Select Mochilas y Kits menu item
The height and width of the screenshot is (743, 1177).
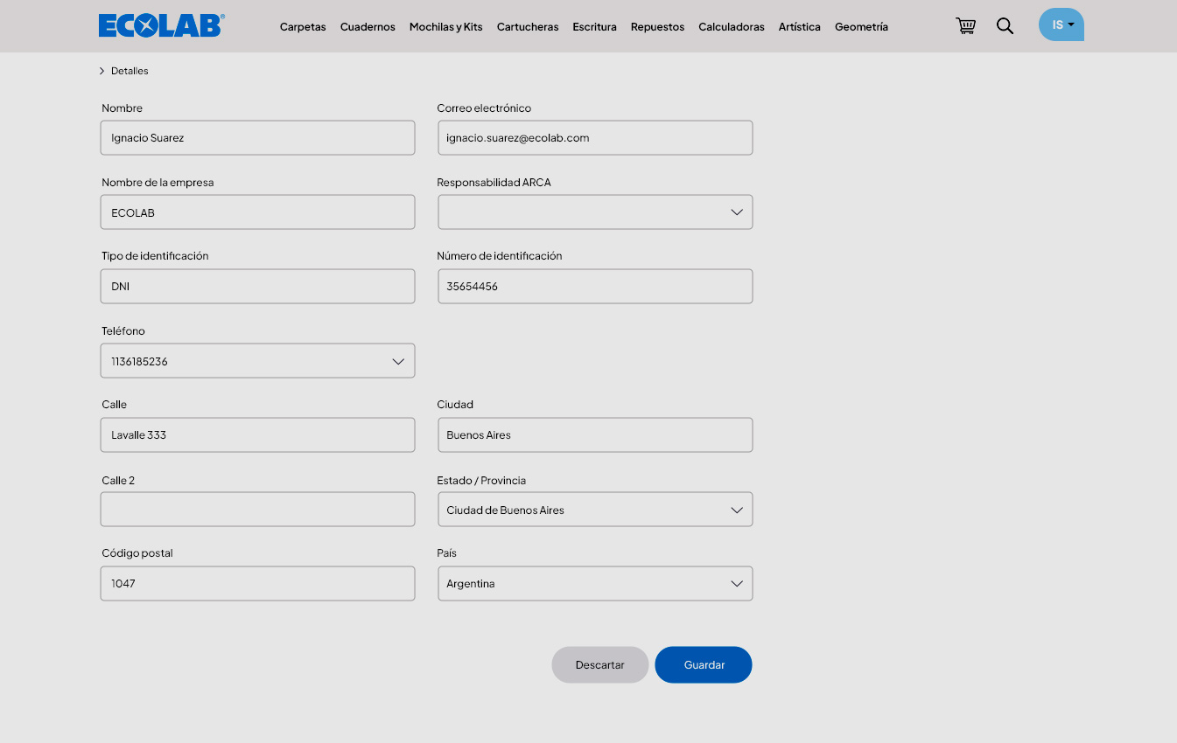(445, 27)
